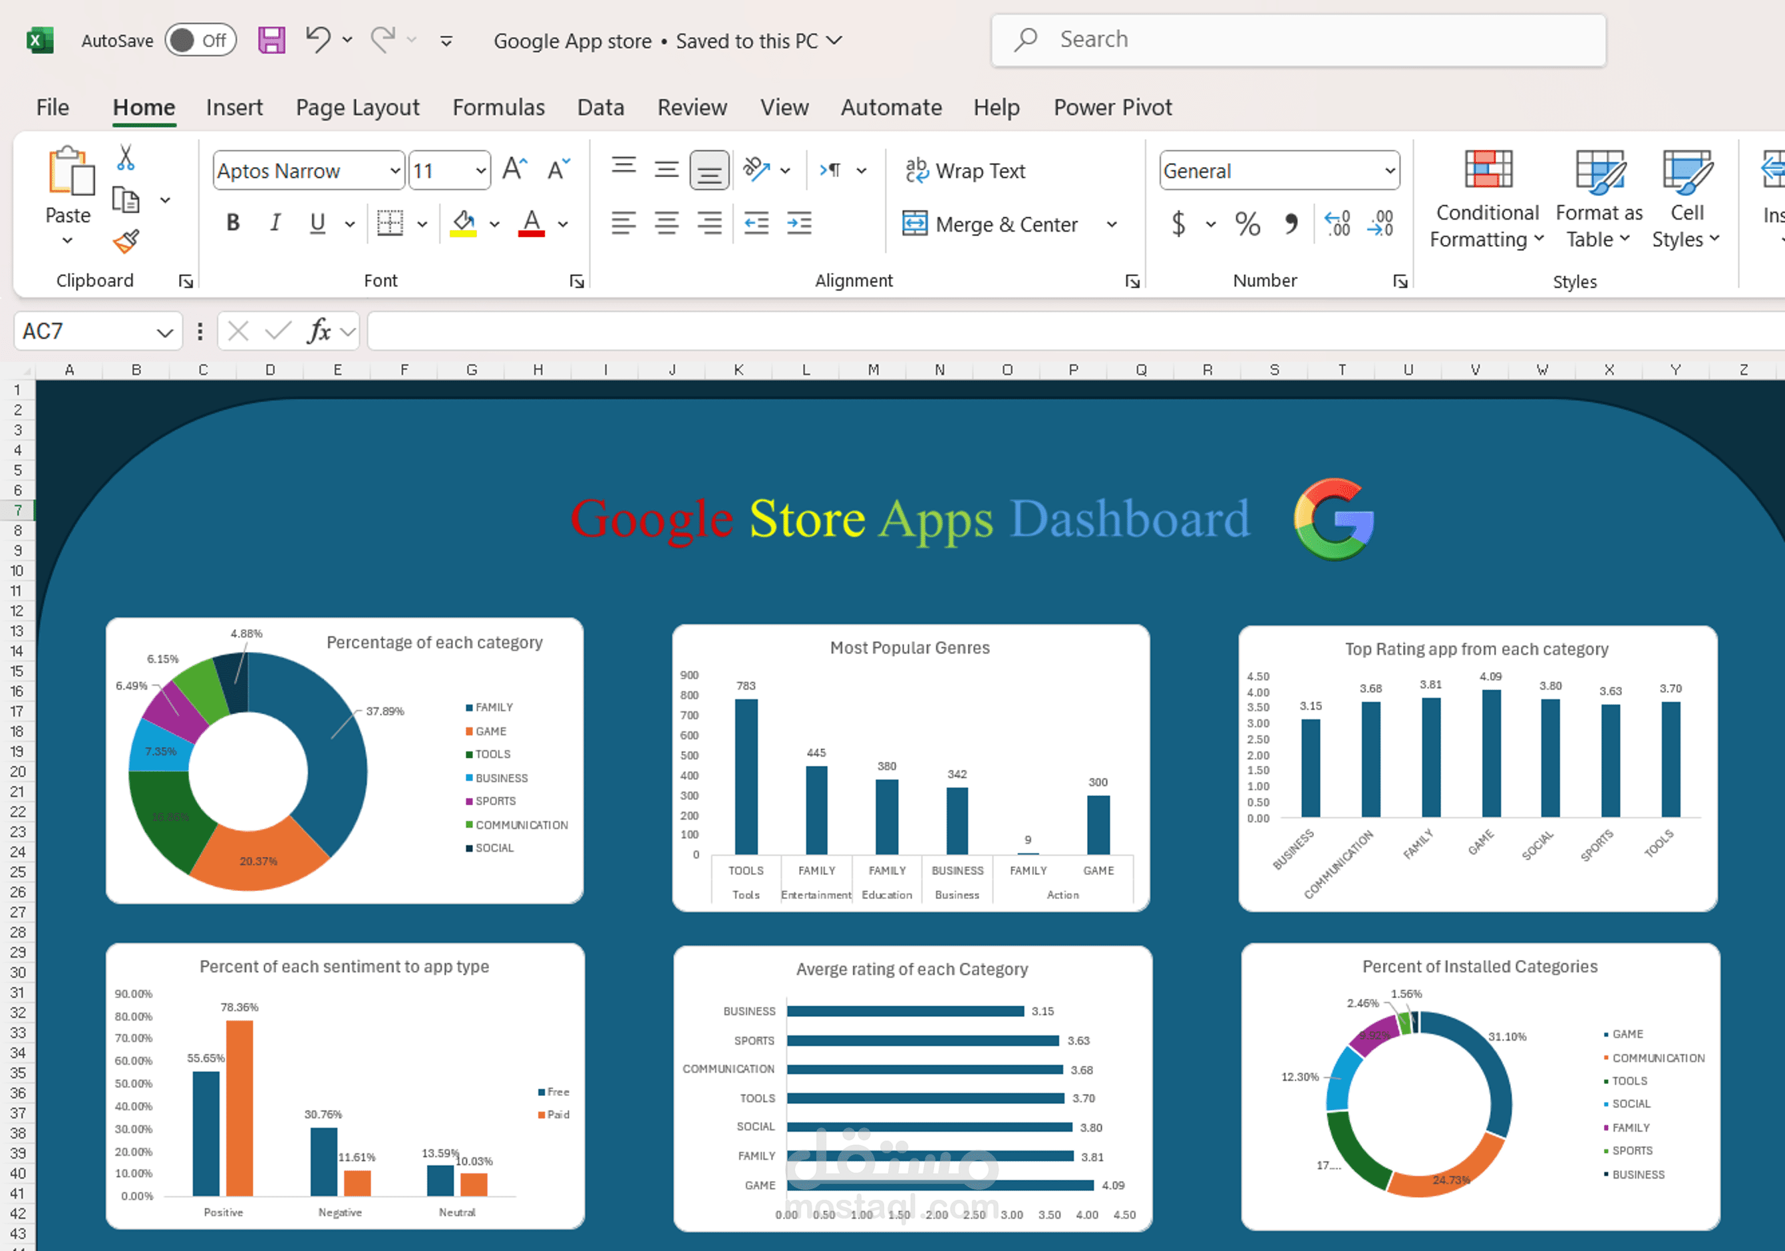Click the Insert Function fx icon
1785x1251 pixels.
point(319,332)
